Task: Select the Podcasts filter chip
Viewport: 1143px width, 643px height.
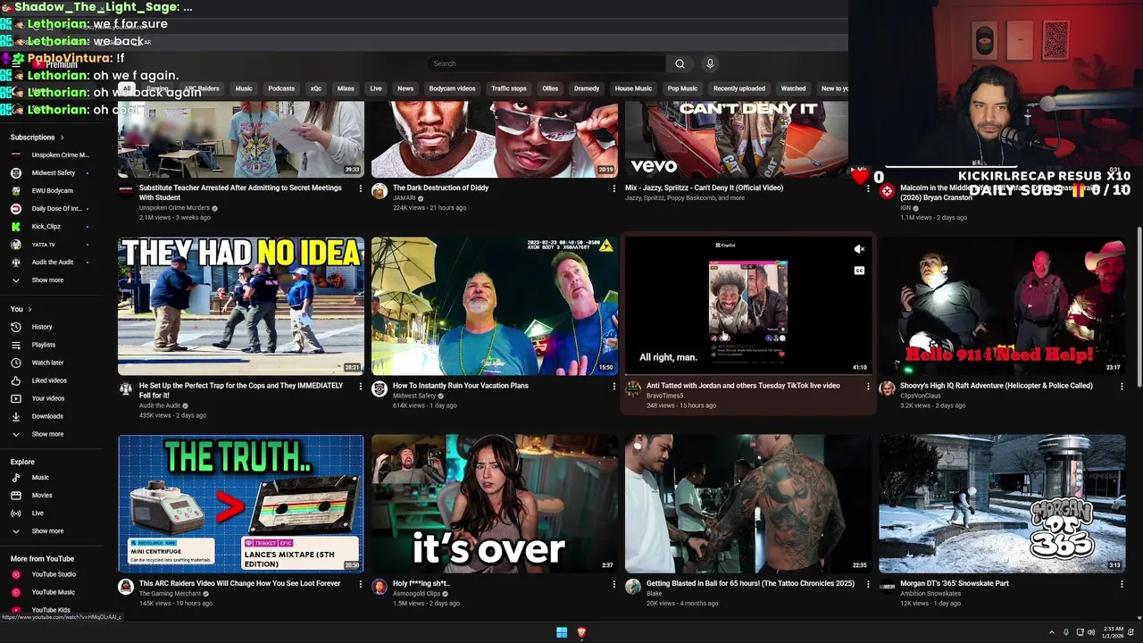Action: pyautogui.click(x=281, y=88)
